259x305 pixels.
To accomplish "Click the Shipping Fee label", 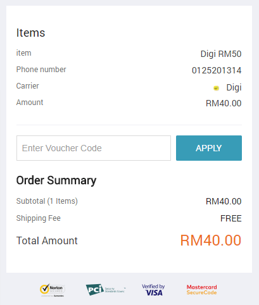I will (39, 218).
